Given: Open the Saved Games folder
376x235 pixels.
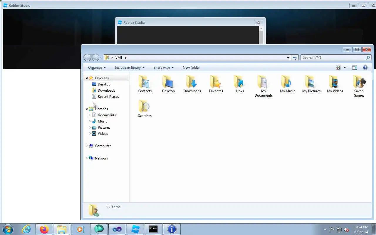Looking at the screenshot, I should [359, 86].
